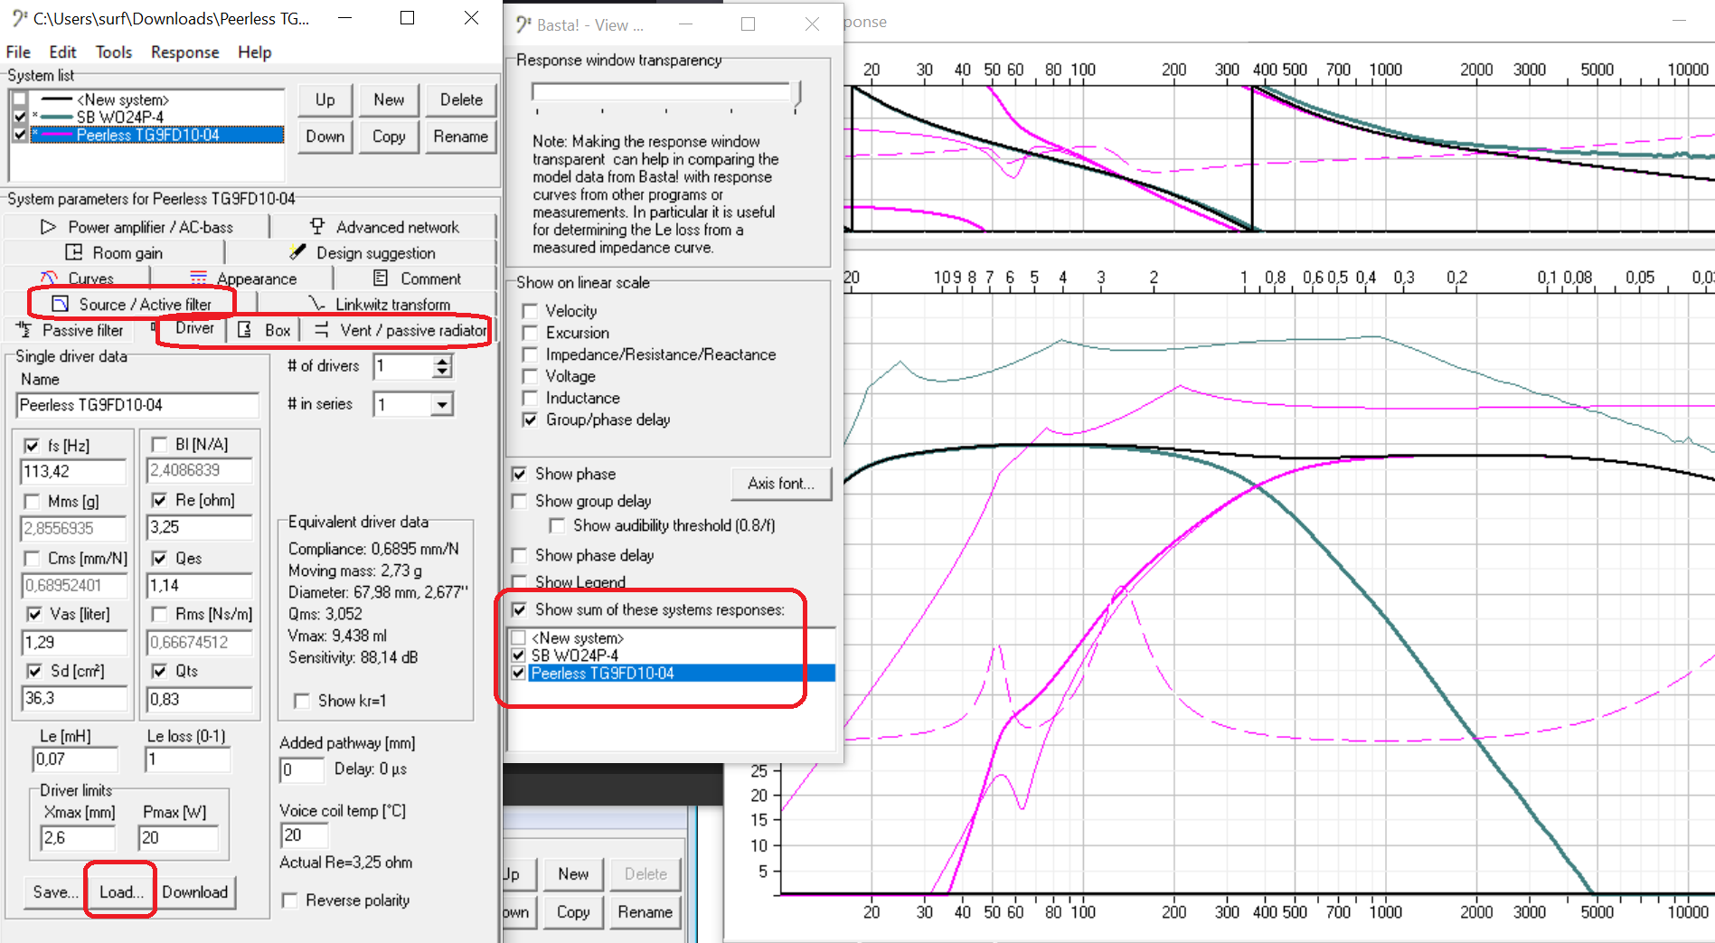Viewport: 1715px width, 943px height.
Task: Enable the Cms [mm/N] checkbox
Action: coord(33,559)
